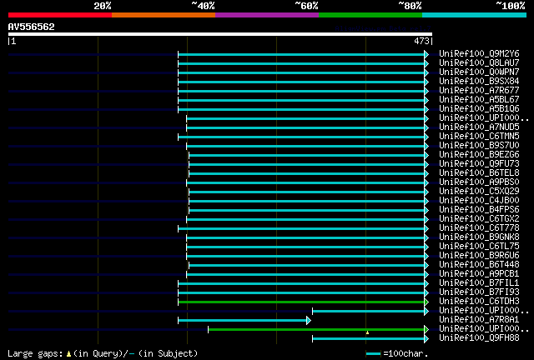Select the UniRef100_B6T448 label
Image resolution: width=534 pixels, height=360 pixels.
point(479,265)
